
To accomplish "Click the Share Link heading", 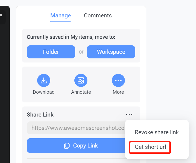I will 40,115.
